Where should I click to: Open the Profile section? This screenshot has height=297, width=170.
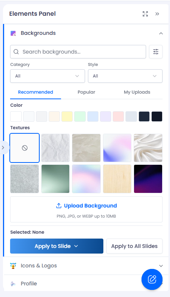(86, 284)
